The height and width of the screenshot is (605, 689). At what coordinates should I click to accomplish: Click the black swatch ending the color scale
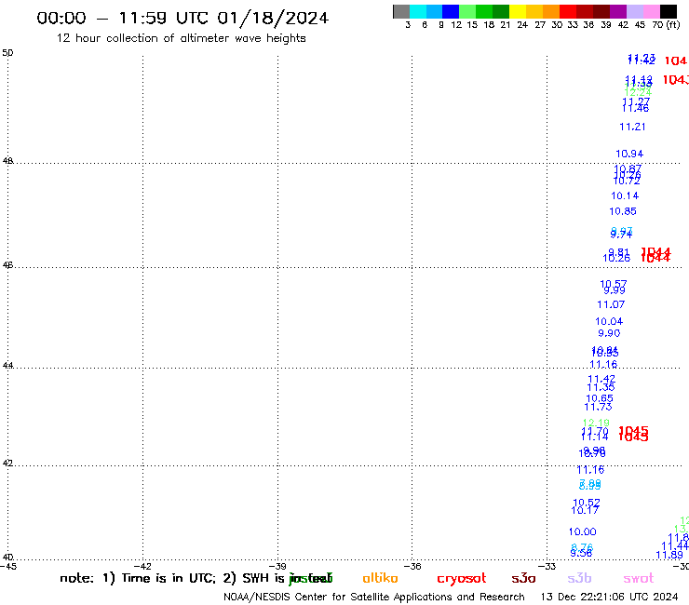tap(668, 11)
